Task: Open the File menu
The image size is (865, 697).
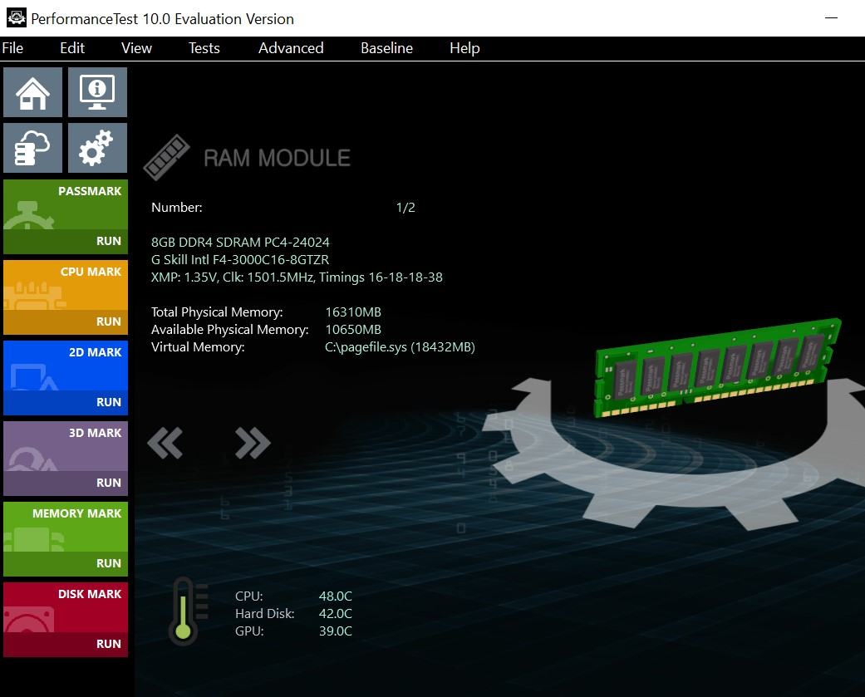Action: click(12, 48)
